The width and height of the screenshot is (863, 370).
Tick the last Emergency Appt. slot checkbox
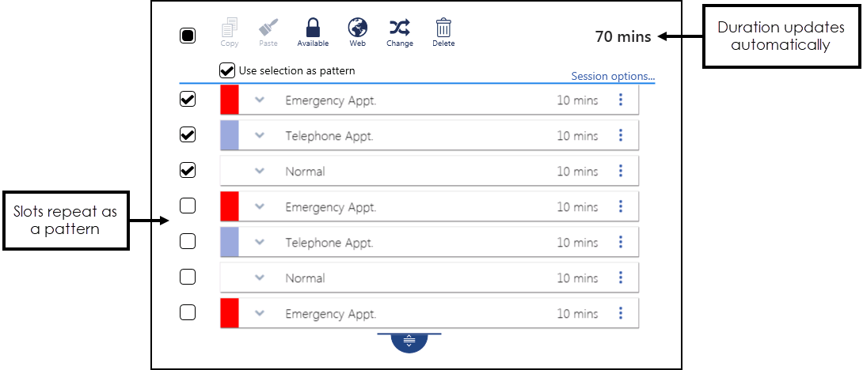(x=188, y=313)
